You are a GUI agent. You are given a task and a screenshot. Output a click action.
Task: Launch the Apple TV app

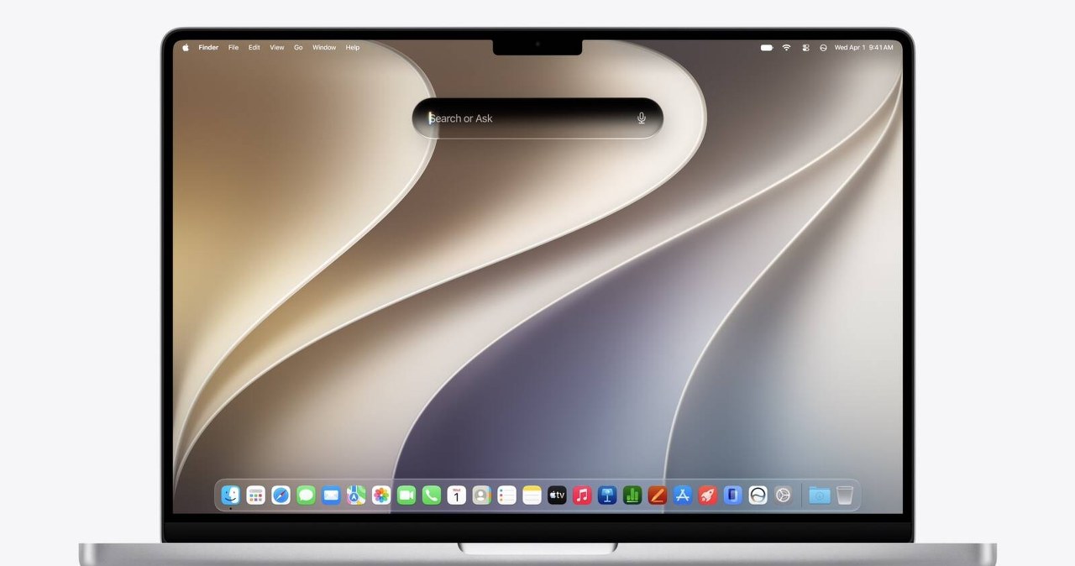tap(557, 495)
